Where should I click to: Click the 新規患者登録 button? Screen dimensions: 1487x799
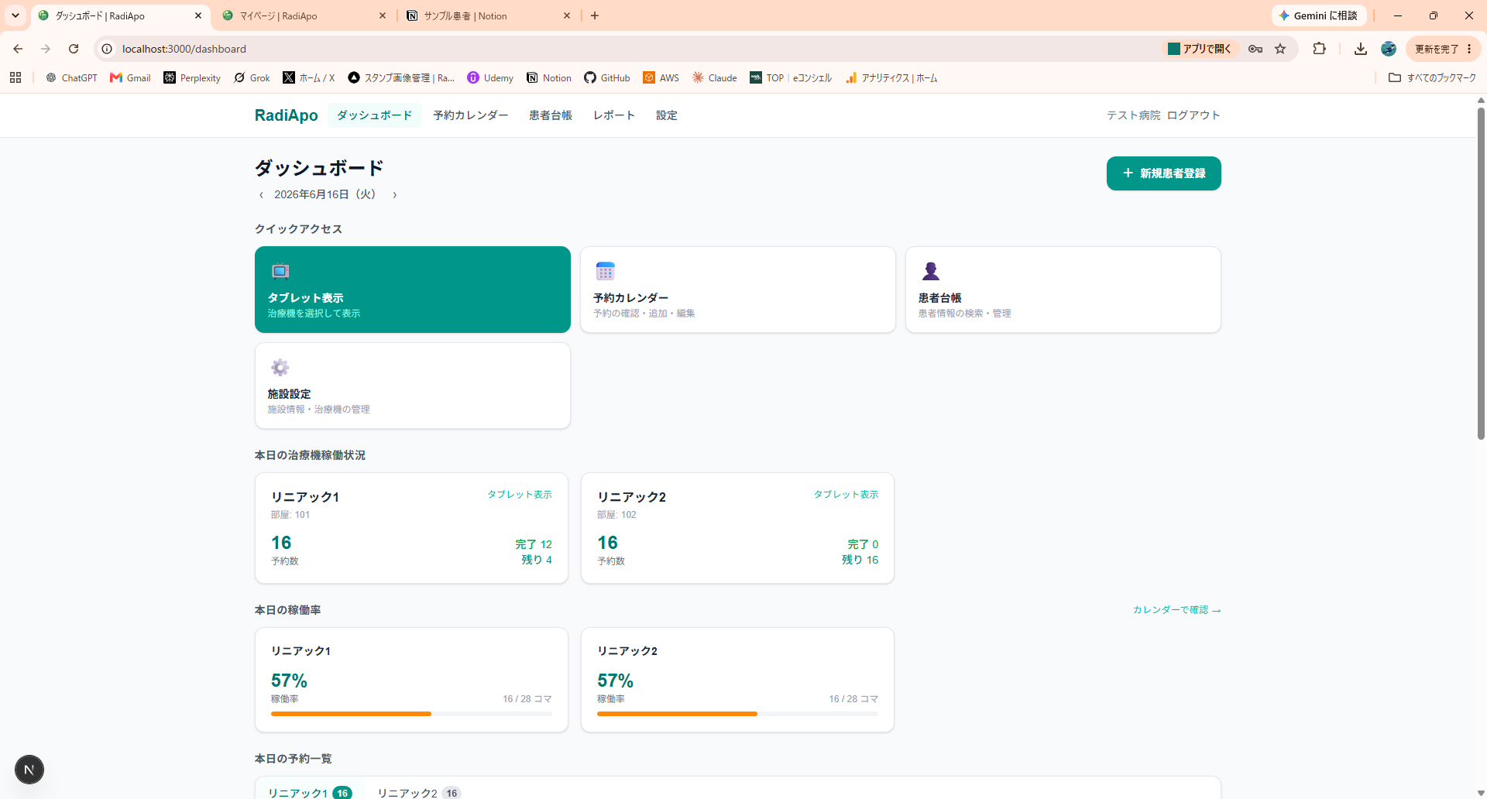click(1163, 173)
